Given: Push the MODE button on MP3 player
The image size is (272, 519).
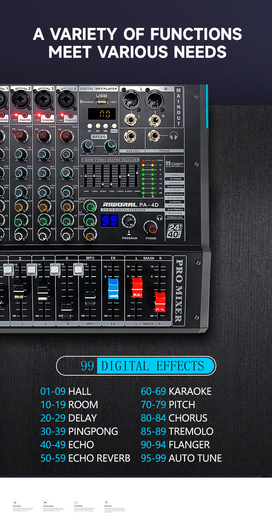Looking at the screenshot, I should 114,126.
